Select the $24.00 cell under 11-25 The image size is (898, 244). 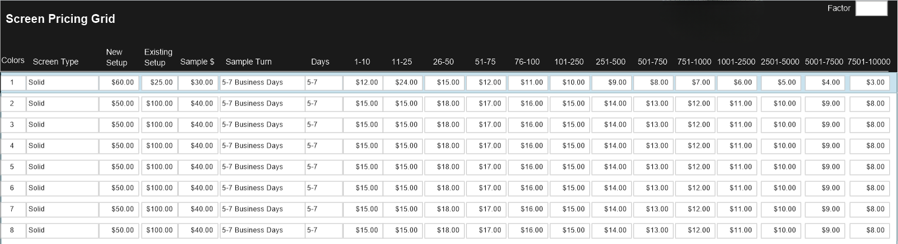[401, 83]
